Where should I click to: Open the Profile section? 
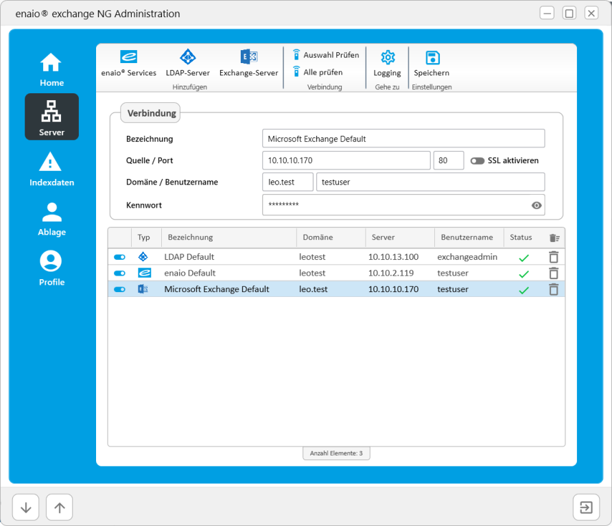(x=51, y=269)
